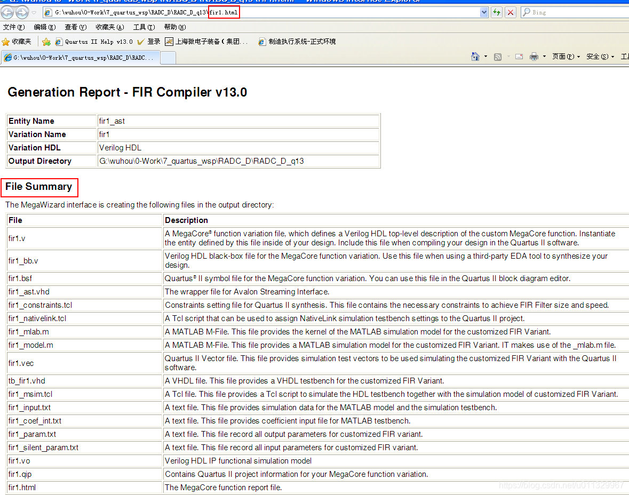Refresh the page with the green arrows icon
The height and width of the screenshot is (495, 629).
(497, 12)
